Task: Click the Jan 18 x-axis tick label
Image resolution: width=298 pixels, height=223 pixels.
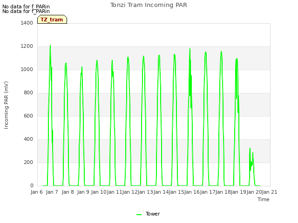Action: (x=223, y=192)
